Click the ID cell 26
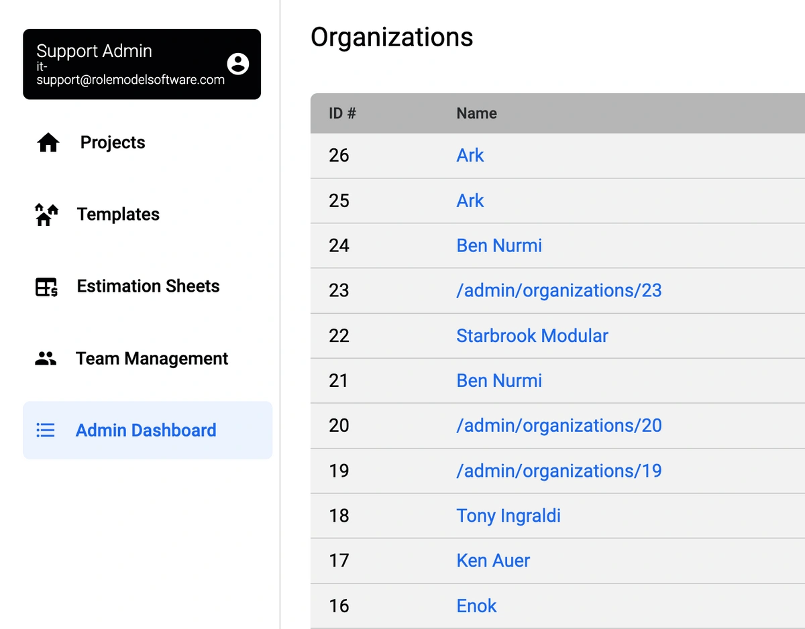805x629 pixels. (x=339, y=156)
